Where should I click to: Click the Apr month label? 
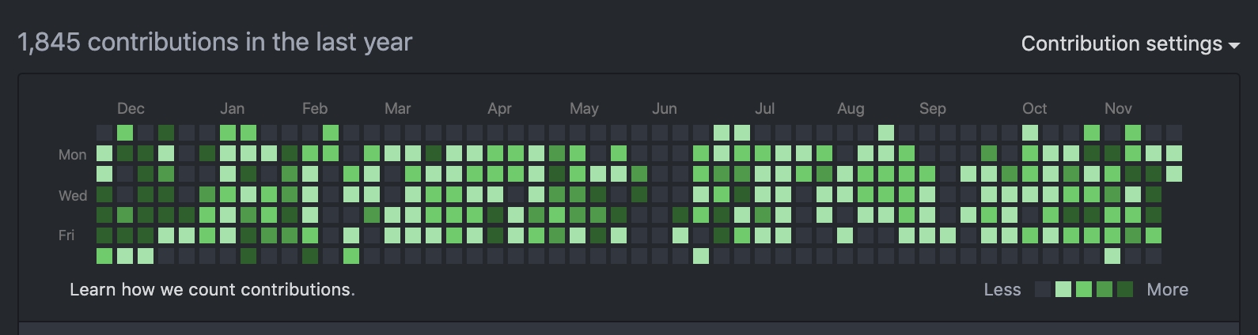click(499, 108)
